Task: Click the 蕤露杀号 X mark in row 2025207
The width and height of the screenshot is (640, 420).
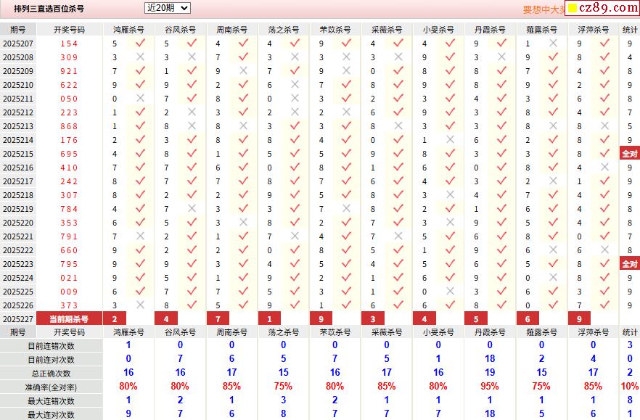Action: tap(554, 43)
